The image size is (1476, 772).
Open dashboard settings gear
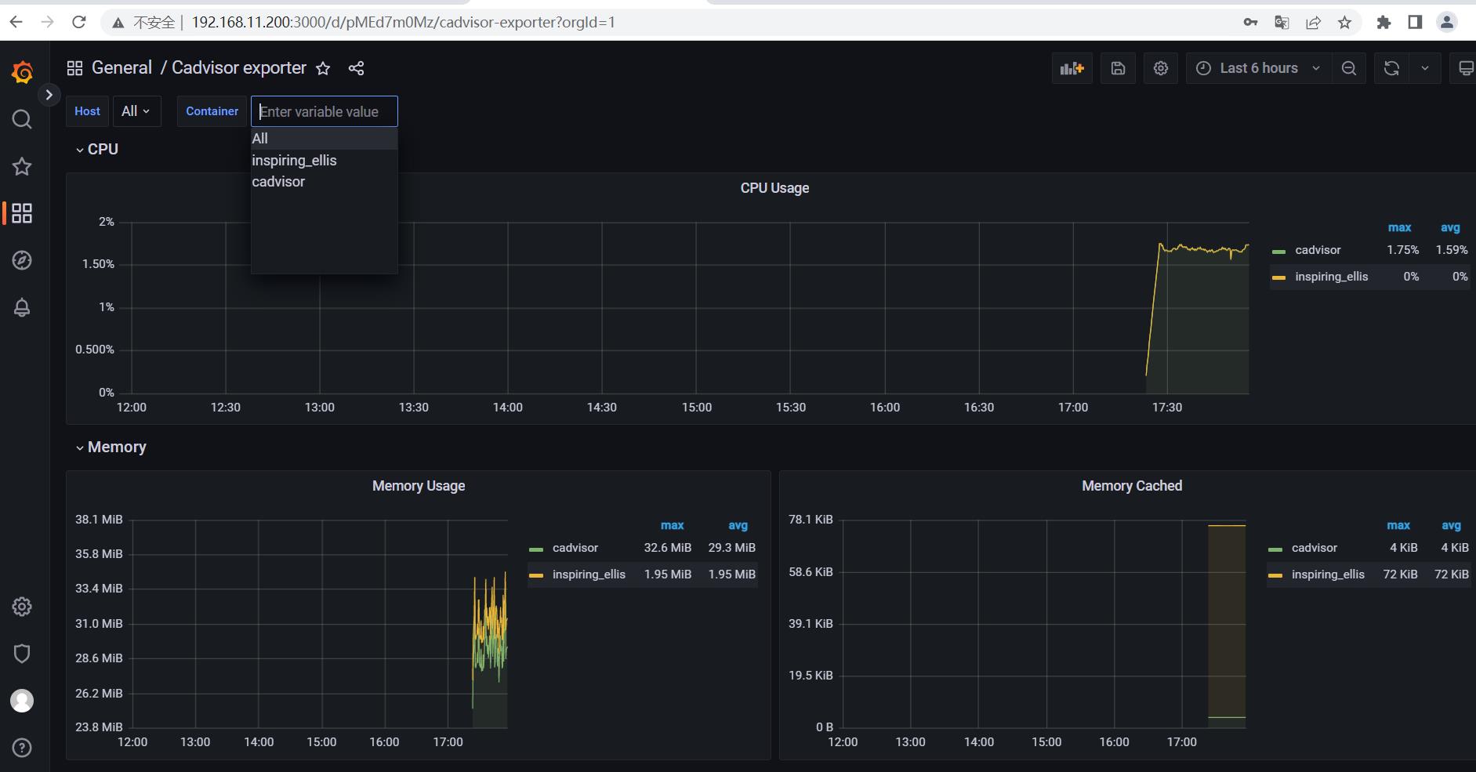point(1161,68)
